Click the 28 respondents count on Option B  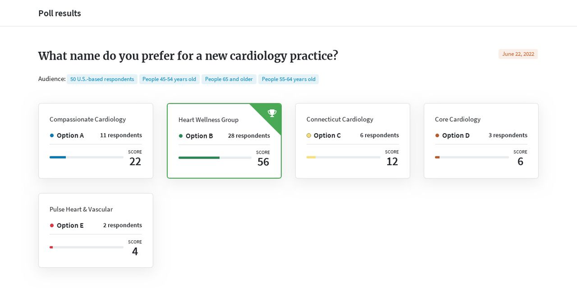248,136
